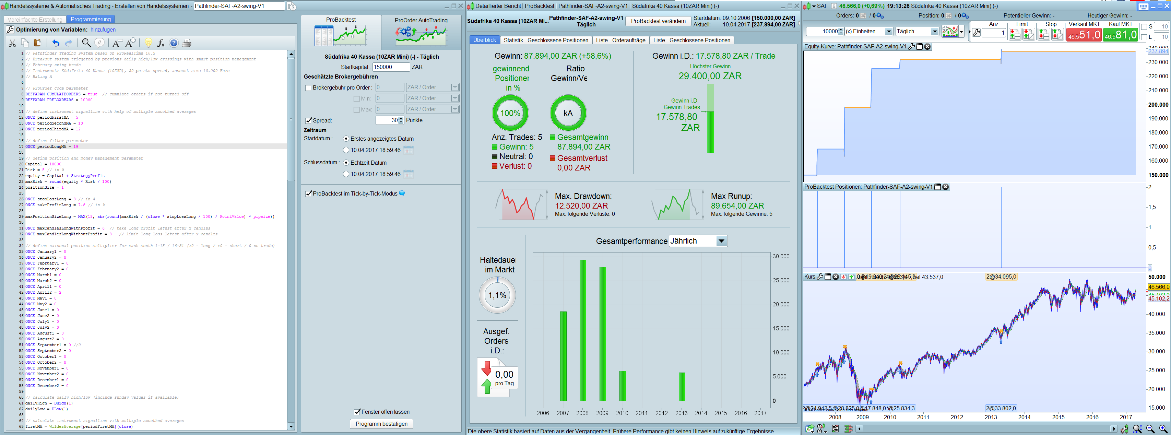
Task: Click the comment-out (//) bubble icon
Action: [99, 43]
